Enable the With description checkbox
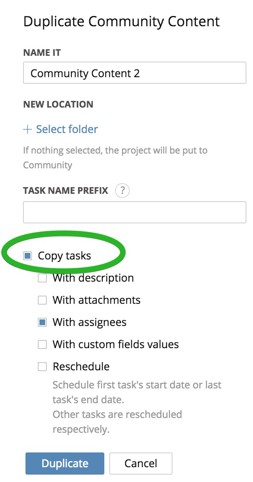The width and height of the screenshot is (253, 482). [42, 278]
